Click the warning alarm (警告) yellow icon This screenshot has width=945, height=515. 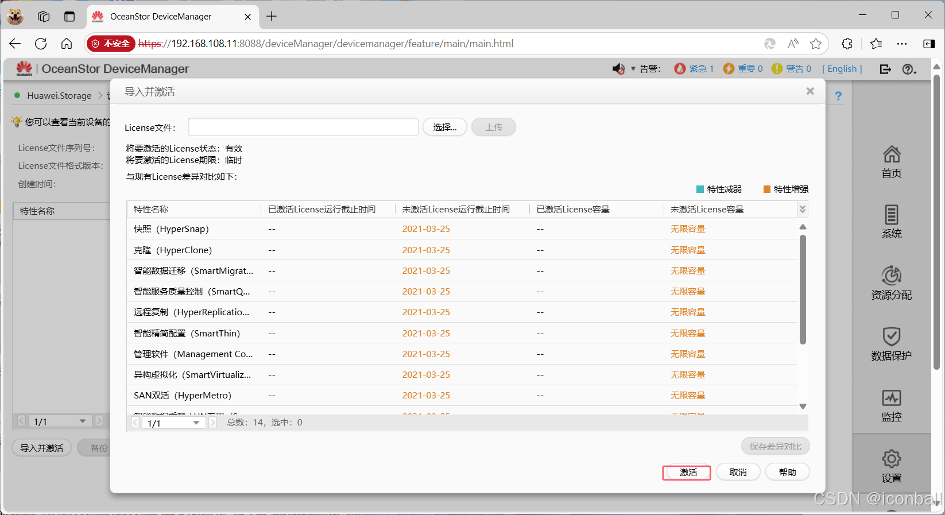(777, 69)
